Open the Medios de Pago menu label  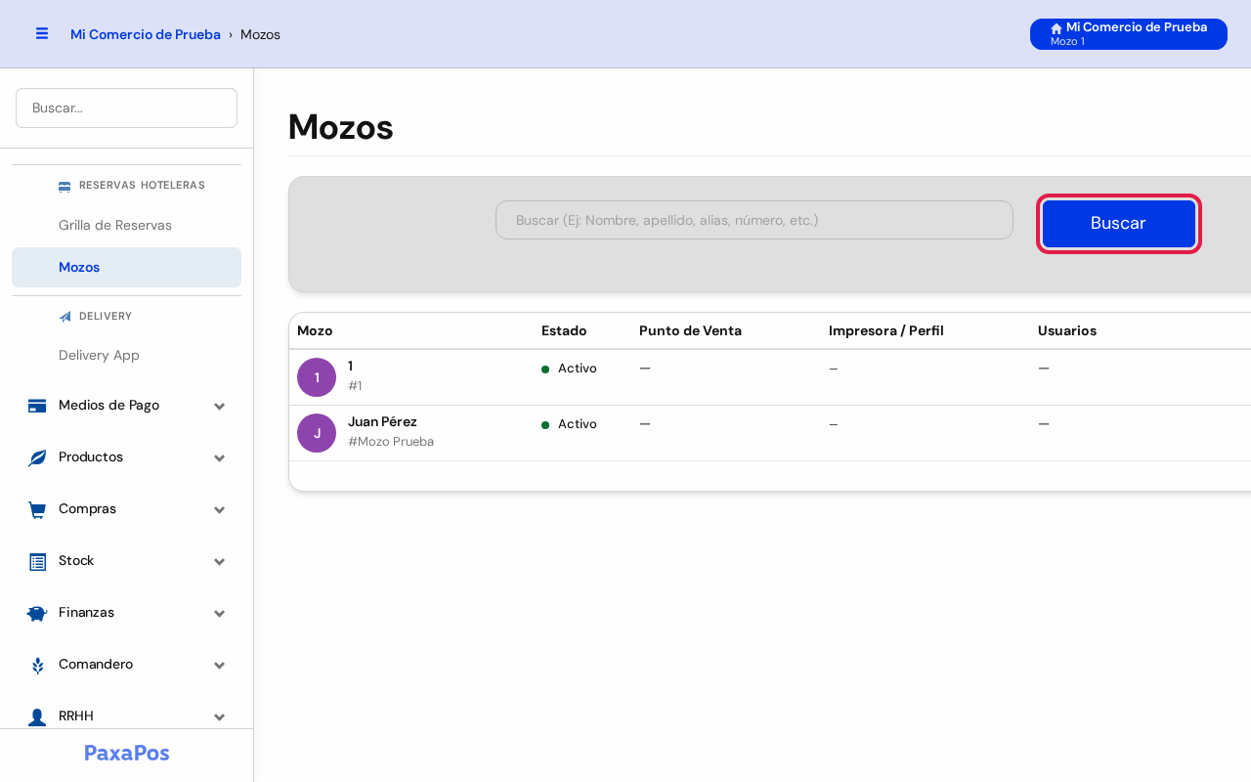tap(108, 405)
